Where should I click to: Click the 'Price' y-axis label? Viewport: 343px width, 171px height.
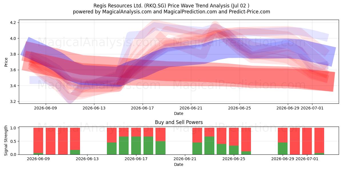pyautogui.click(x=6, y=62)
